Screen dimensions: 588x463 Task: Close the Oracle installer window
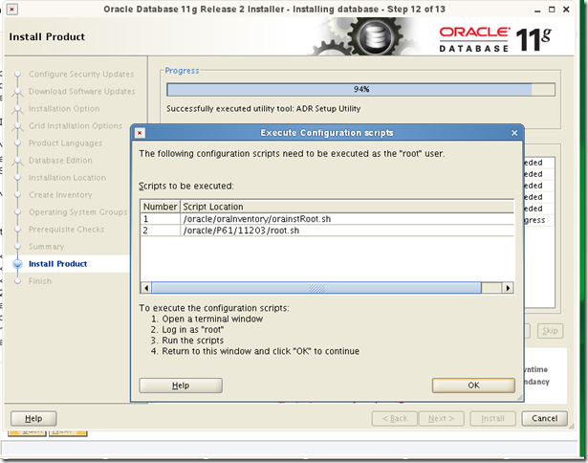[x=566, y=10]
